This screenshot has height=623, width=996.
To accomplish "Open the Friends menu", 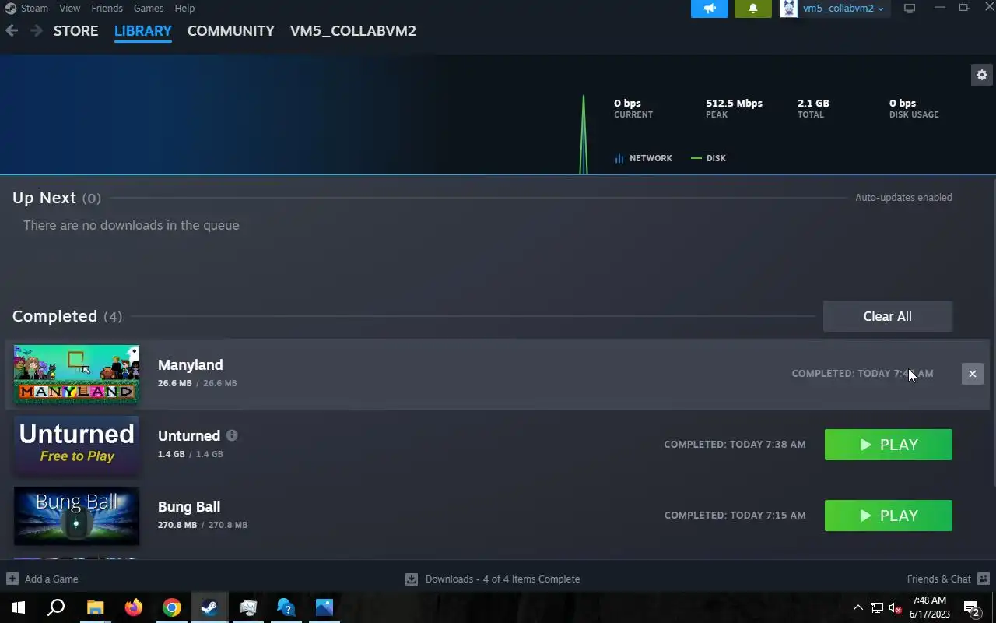I will 107,8.
